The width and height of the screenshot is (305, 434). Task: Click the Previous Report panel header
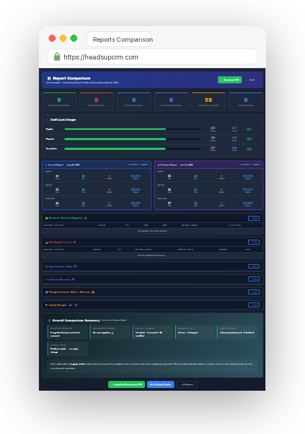click(x=209, y=165)
